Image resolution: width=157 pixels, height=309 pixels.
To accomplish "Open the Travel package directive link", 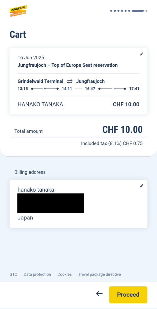I will click(99, 274).
